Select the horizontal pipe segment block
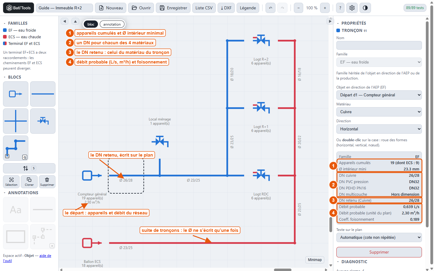This screenshot has width=434, height=271. [x=43, y=94]
